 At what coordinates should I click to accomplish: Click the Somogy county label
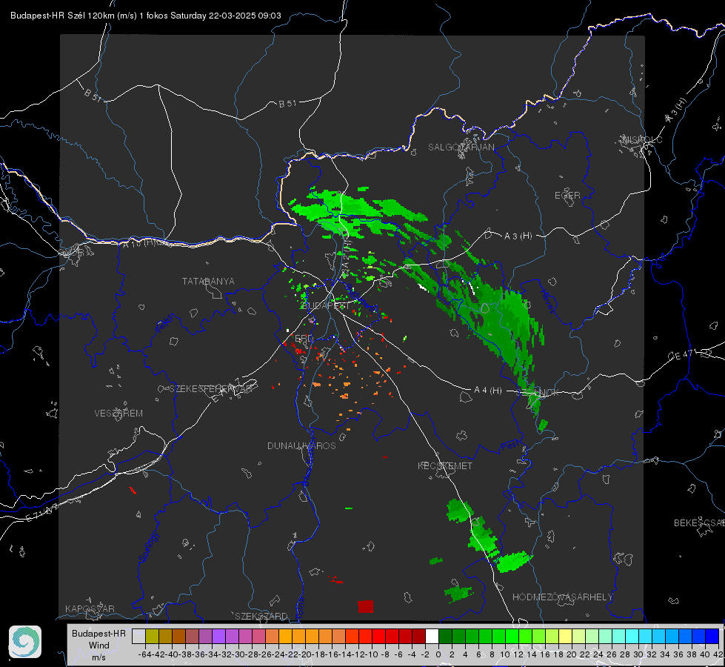(148, 547)
